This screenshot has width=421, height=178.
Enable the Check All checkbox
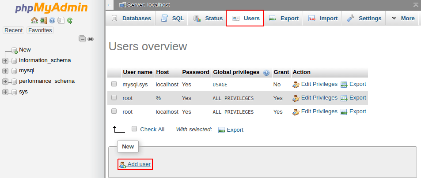[x=134, y=129]
